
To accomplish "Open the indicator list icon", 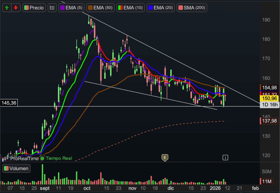I will pyautogui.click(x=52, y=8).
